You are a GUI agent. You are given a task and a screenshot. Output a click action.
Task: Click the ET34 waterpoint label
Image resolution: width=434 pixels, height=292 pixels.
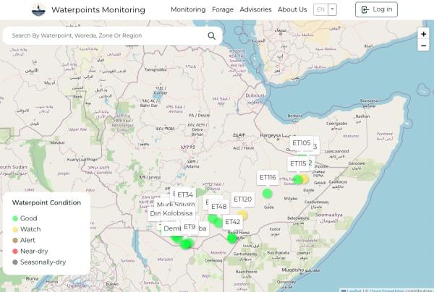186,195
